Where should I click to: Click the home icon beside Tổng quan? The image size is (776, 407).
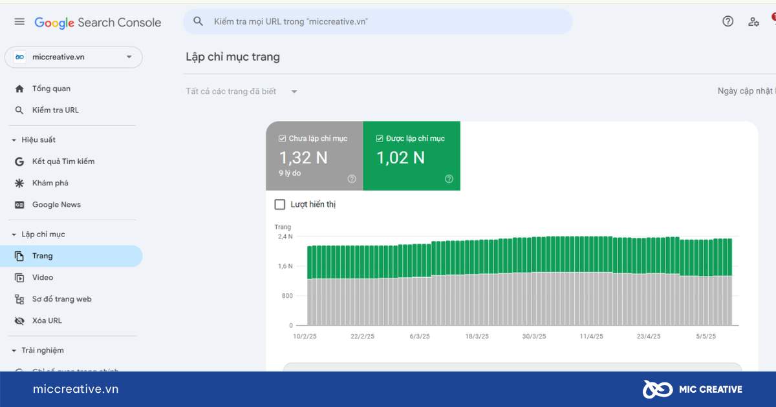pos(19,89)
